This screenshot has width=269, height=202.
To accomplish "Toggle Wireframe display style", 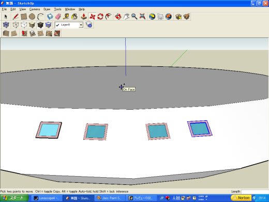I will pos(16,25).
